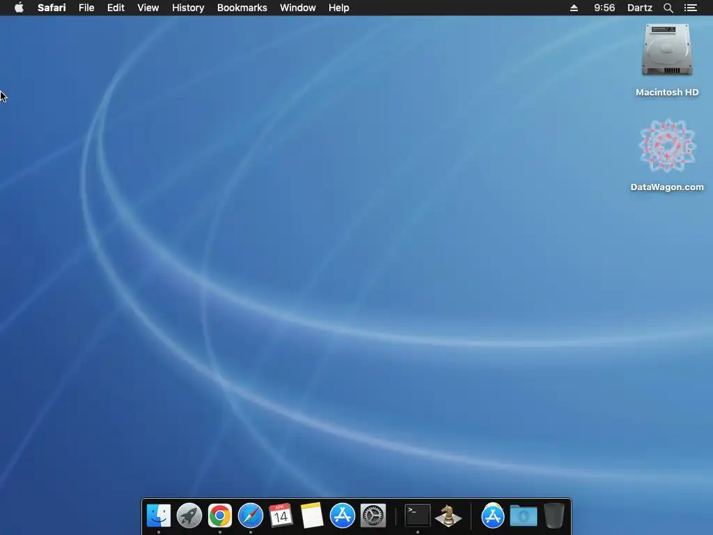Screen dimensions: 713x535
Task: Click the 9:56 clock in menu bar
Action: [604, 8]
